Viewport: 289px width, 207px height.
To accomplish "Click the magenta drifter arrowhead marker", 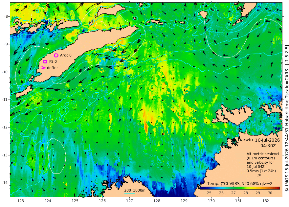I will pyautogui.click(x=43, y=68).
